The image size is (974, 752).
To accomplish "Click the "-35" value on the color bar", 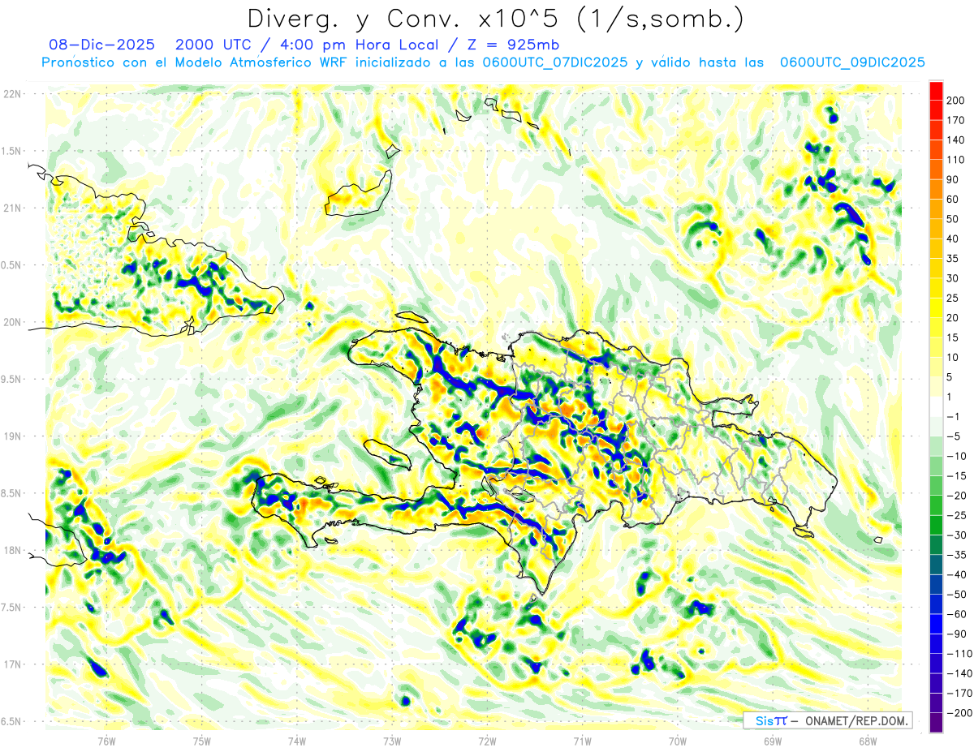I will [x=957, y=555].
